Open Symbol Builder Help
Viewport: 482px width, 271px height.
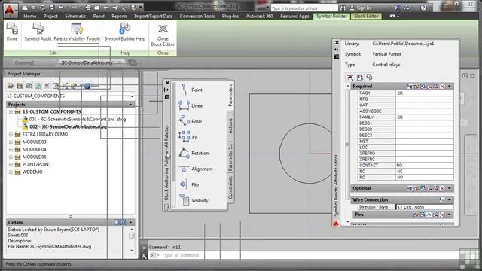(125, 32)
